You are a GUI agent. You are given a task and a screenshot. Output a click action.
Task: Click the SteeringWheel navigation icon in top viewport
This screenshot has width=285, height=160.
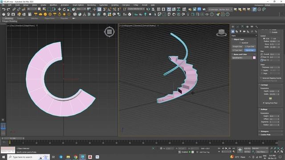tap(109, 32)
